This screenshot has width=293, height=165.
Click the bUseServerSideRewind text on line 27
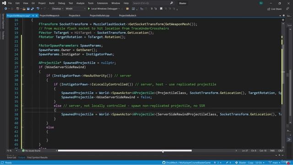[x=65, y=67]
